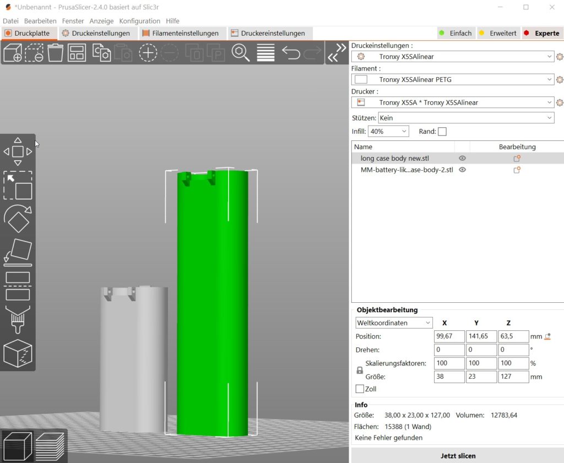
Task: Select the Rotate tool in left toolbar
Action: coord(18,218)
